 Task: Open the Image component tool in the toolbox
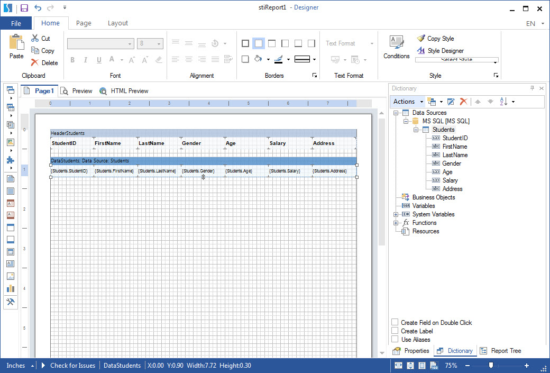pyautogui.click(x=11, y=276)
